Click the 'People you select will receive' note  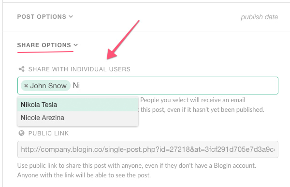[x=193, y=100]
